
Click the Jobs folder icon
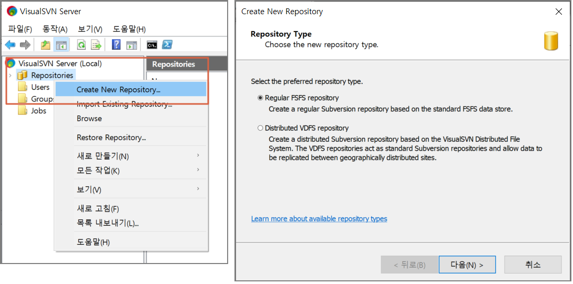click(x=23, y=110)
